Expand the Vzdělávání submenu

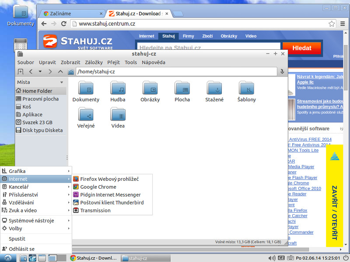pos(36,202)
